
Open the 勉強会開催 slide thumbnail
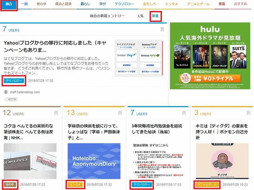coord(158,161)
